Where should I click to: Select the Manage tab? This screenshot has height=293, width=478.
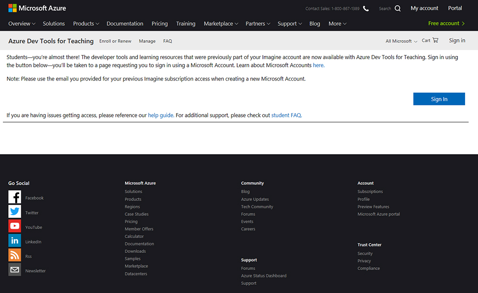click(147, 41)
